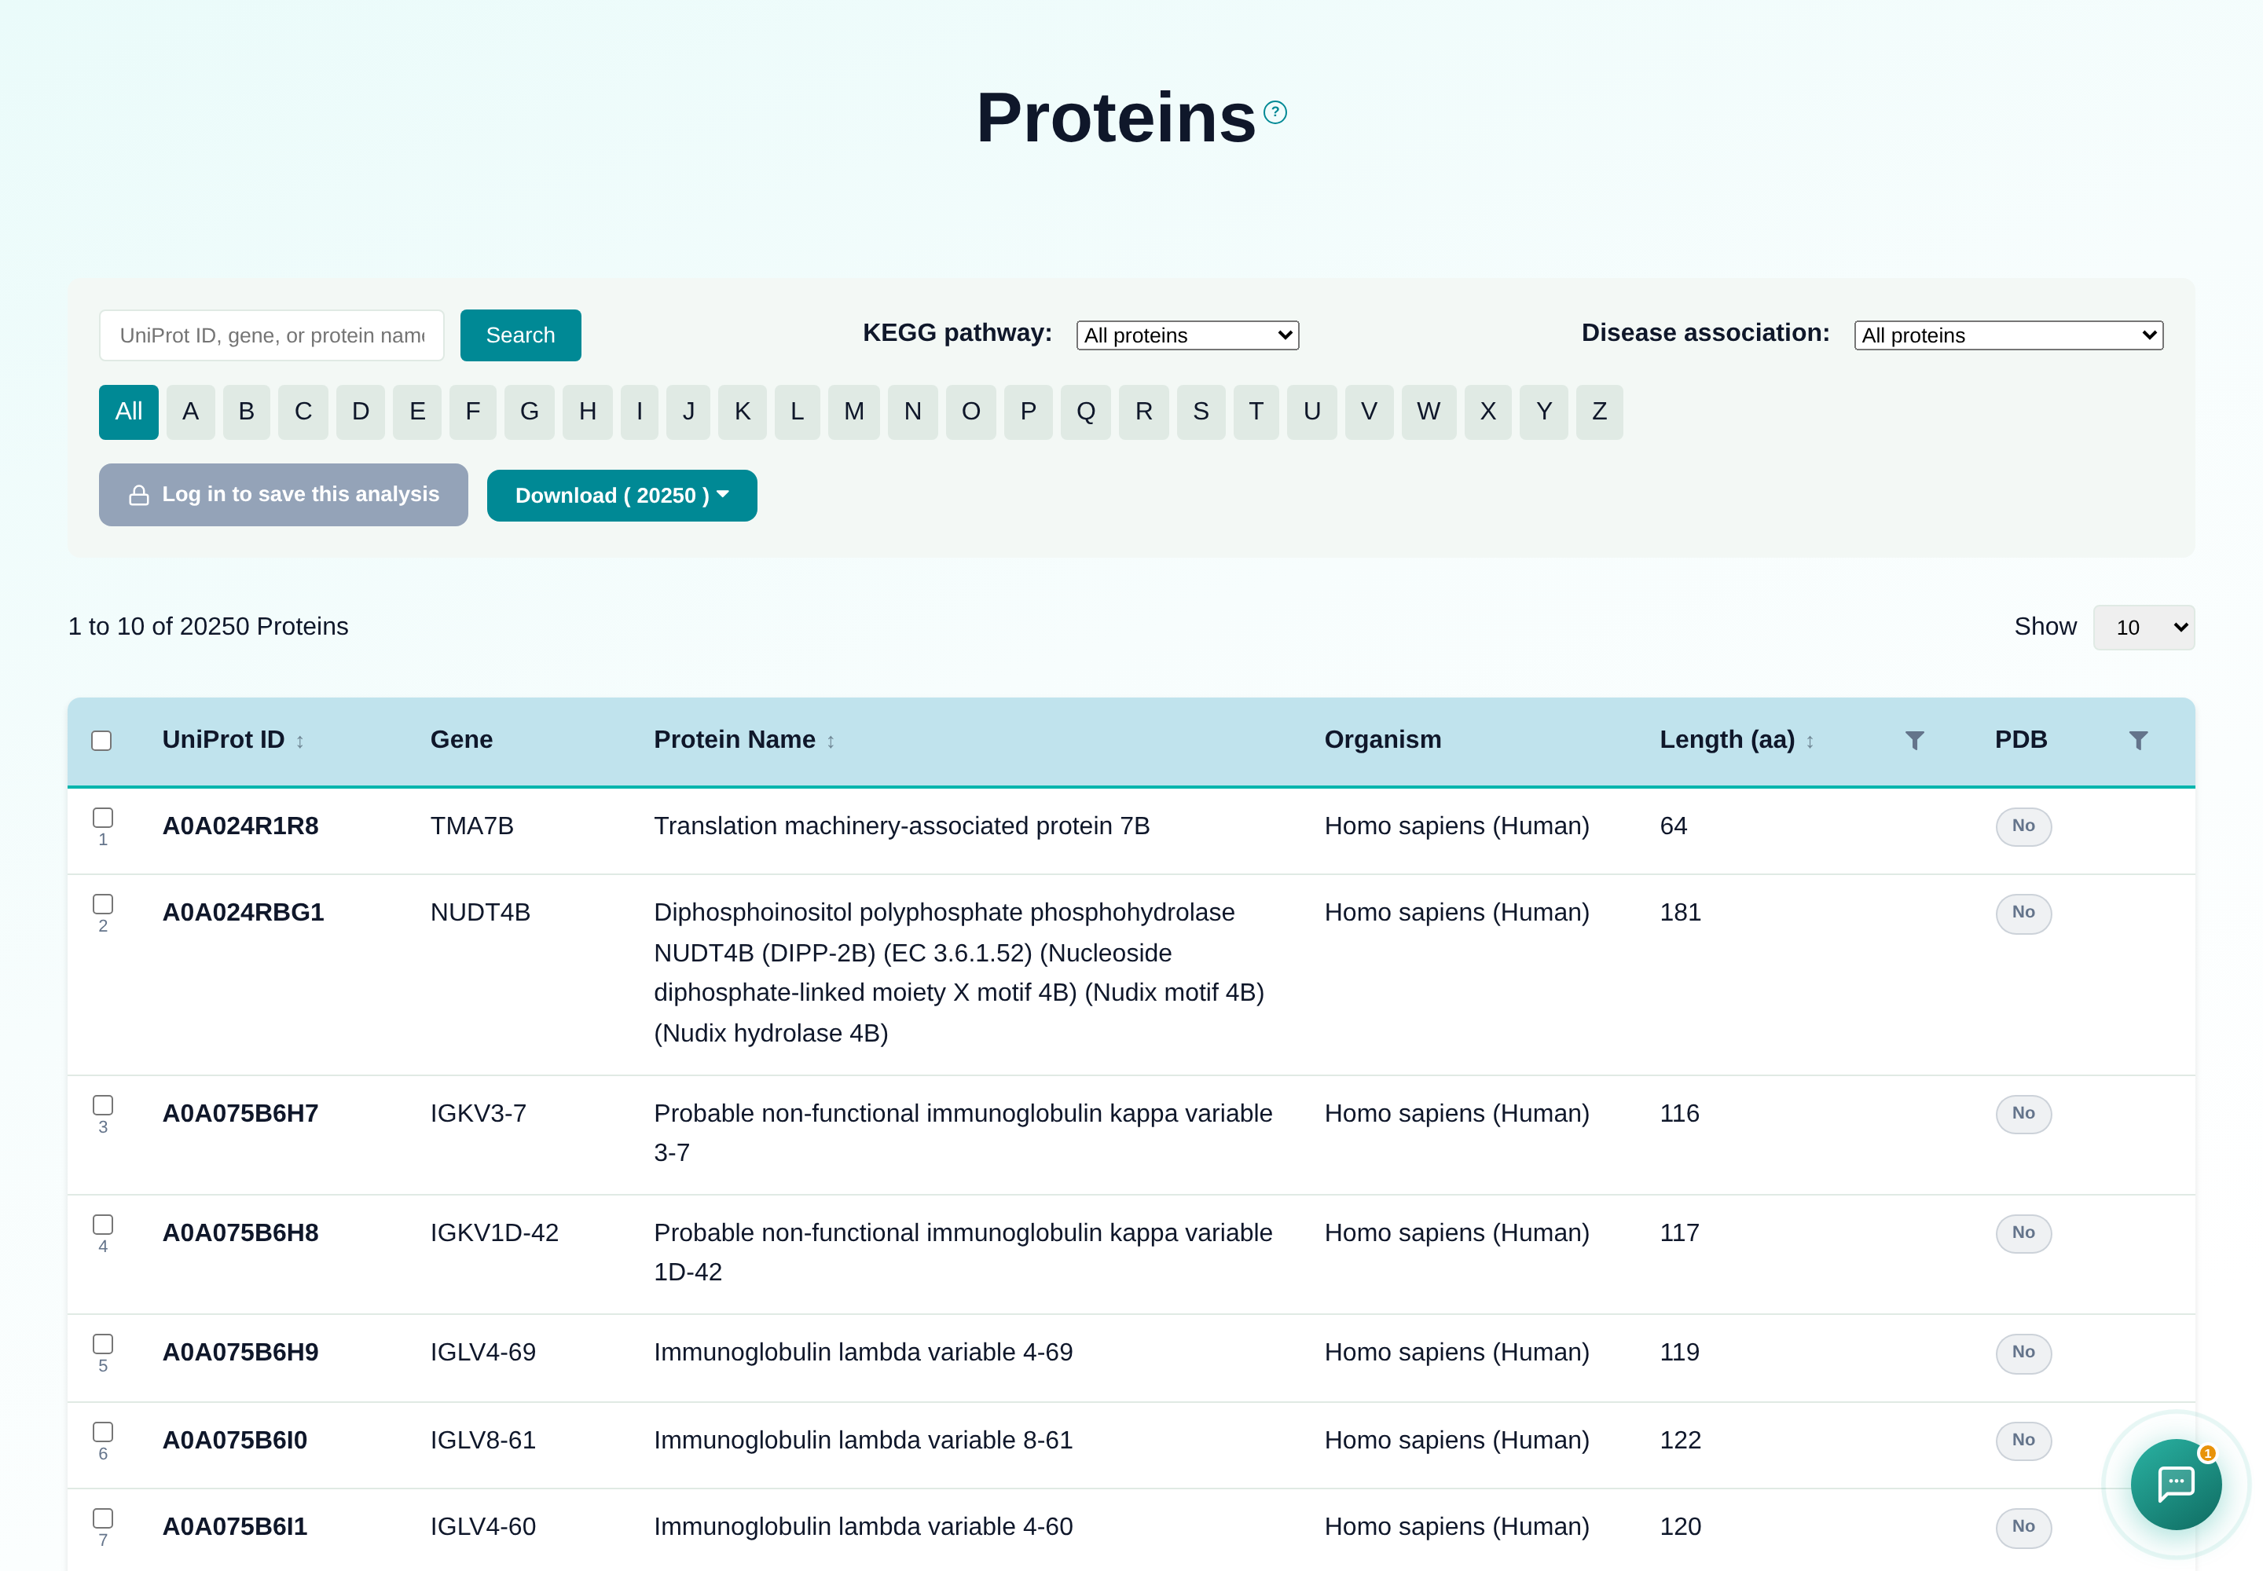Click the PDB No badge for TMA7B
This screenshot has height=1571, width=2263.
[2023, 826]
